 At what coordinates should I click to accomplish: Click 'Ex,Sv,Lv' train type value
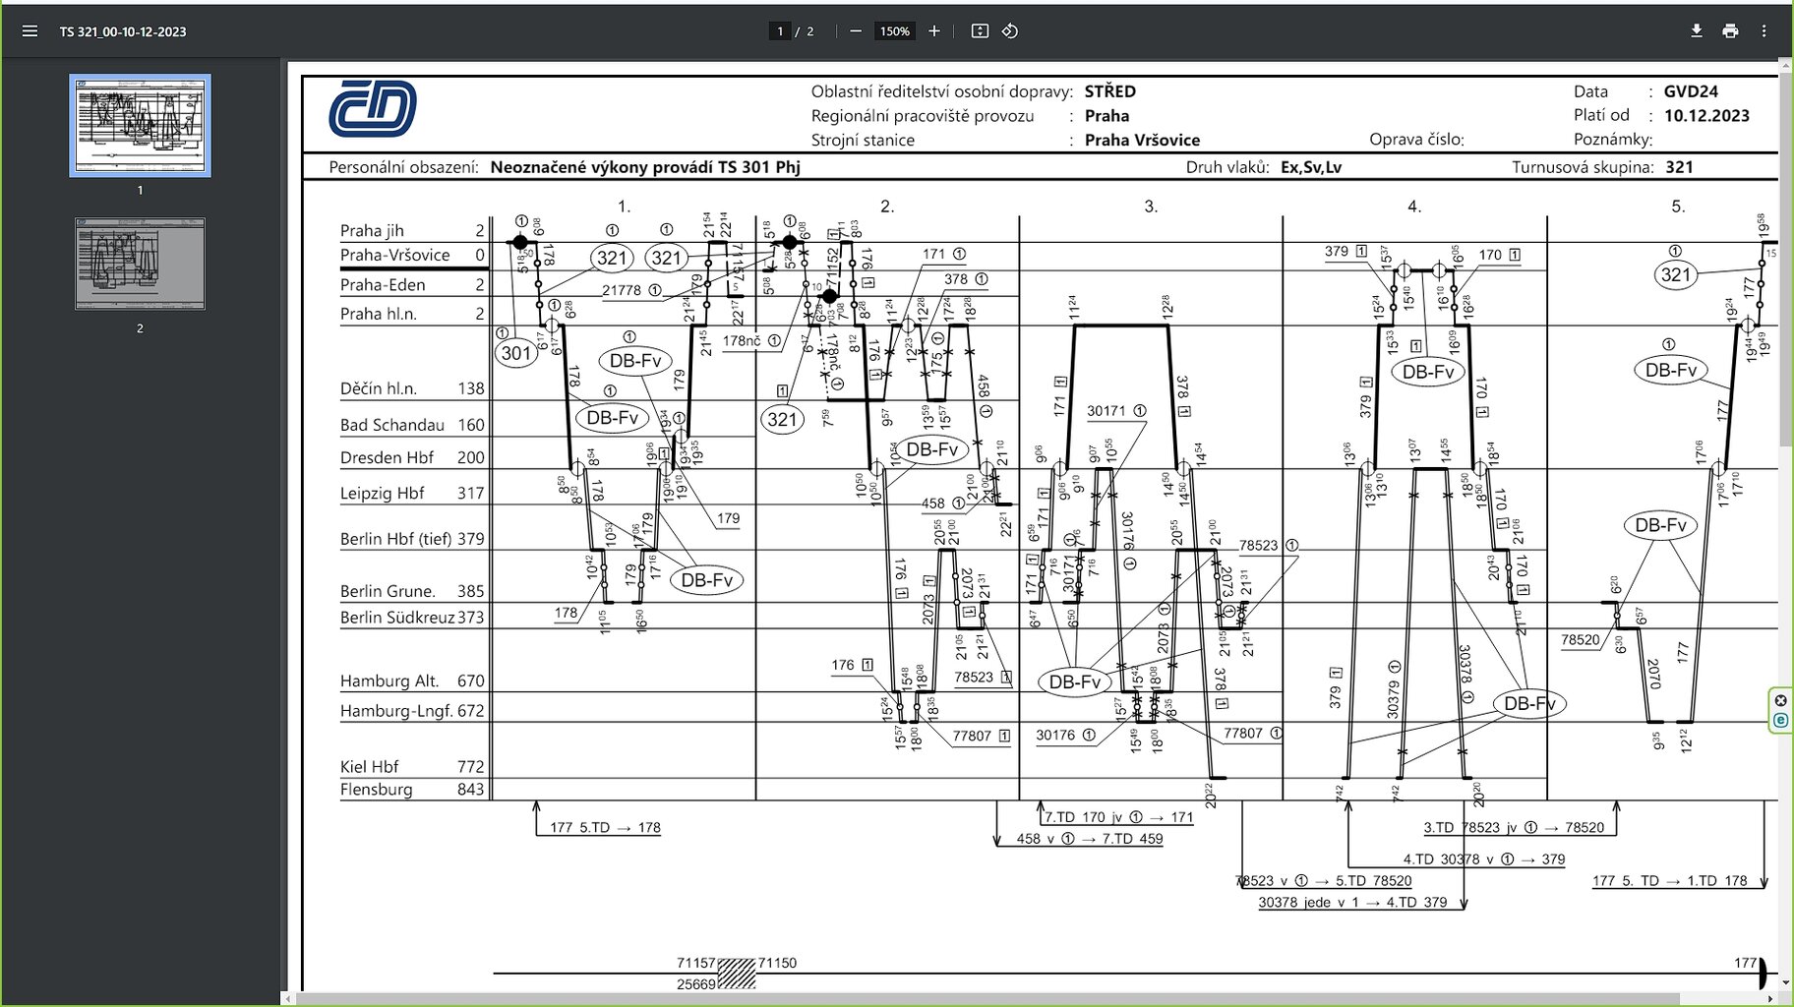(x=1311, y=167)
